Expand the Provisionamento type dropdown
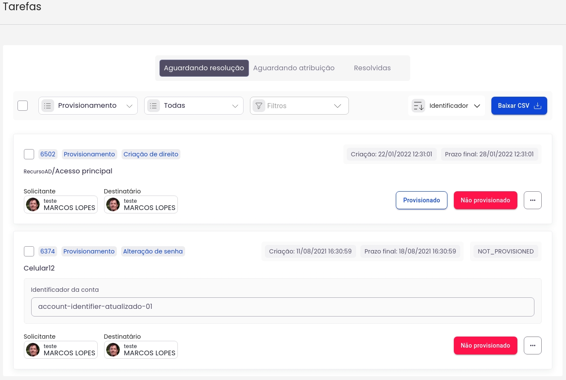Image resolution: width=566 pixels, height=380 pixels. (130, 106)
